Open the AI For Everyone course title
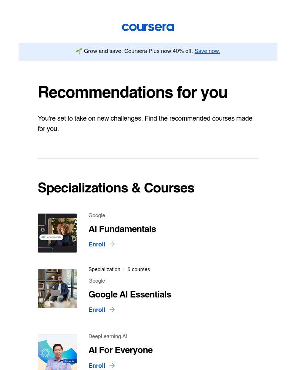Screen dimensions: 296x370 pos(121,350)
